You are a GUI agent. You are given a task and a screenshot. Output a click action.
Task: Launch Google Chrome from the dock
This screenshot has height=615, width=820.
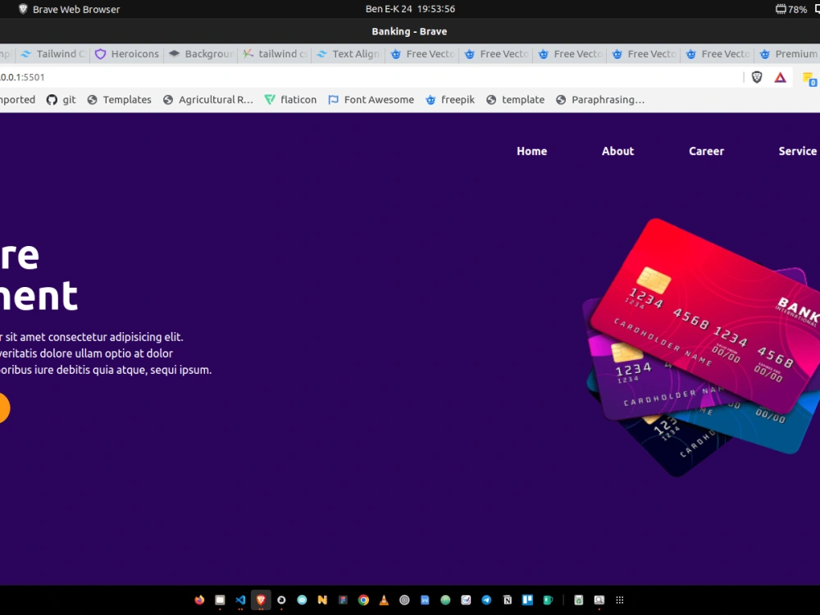363,600
